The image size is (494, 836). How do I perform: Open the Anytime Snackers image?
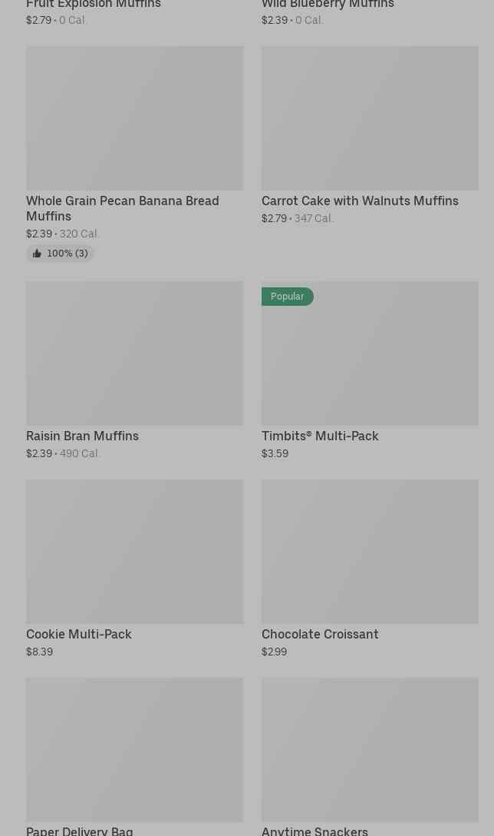coord(370,749)
